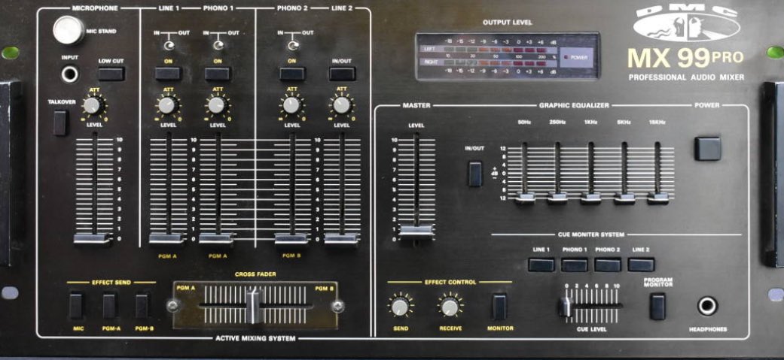Toggle the PROGRAM MONITOR button
The image size is (784, 360).
(x=657, y=306)
